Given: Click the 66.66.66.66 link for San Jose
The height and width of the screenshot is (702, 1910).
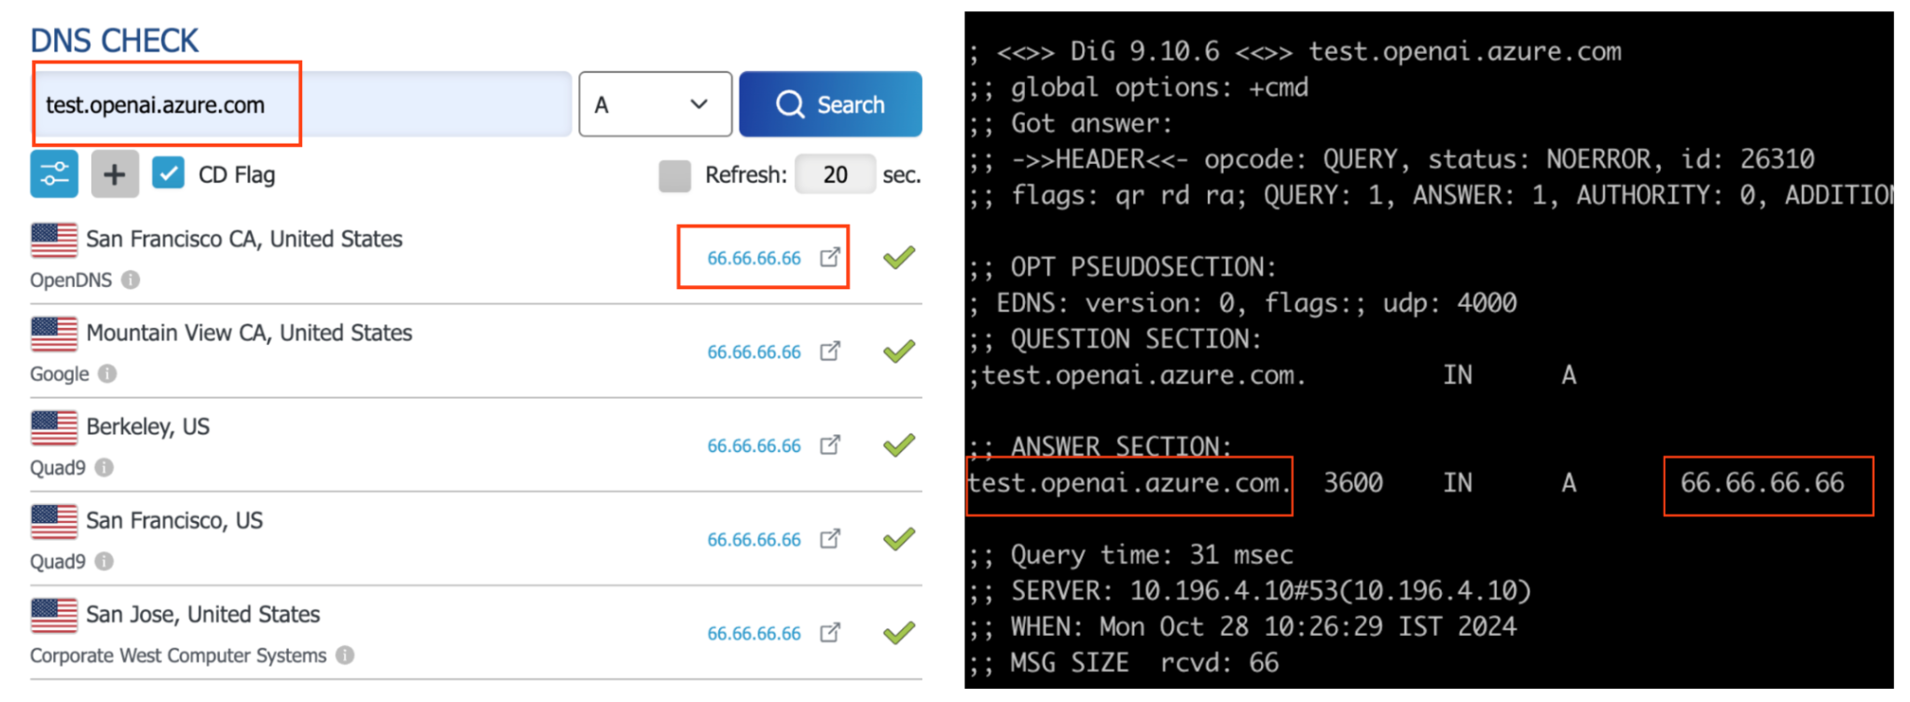Looking at the screenshot, I should 754,634.
